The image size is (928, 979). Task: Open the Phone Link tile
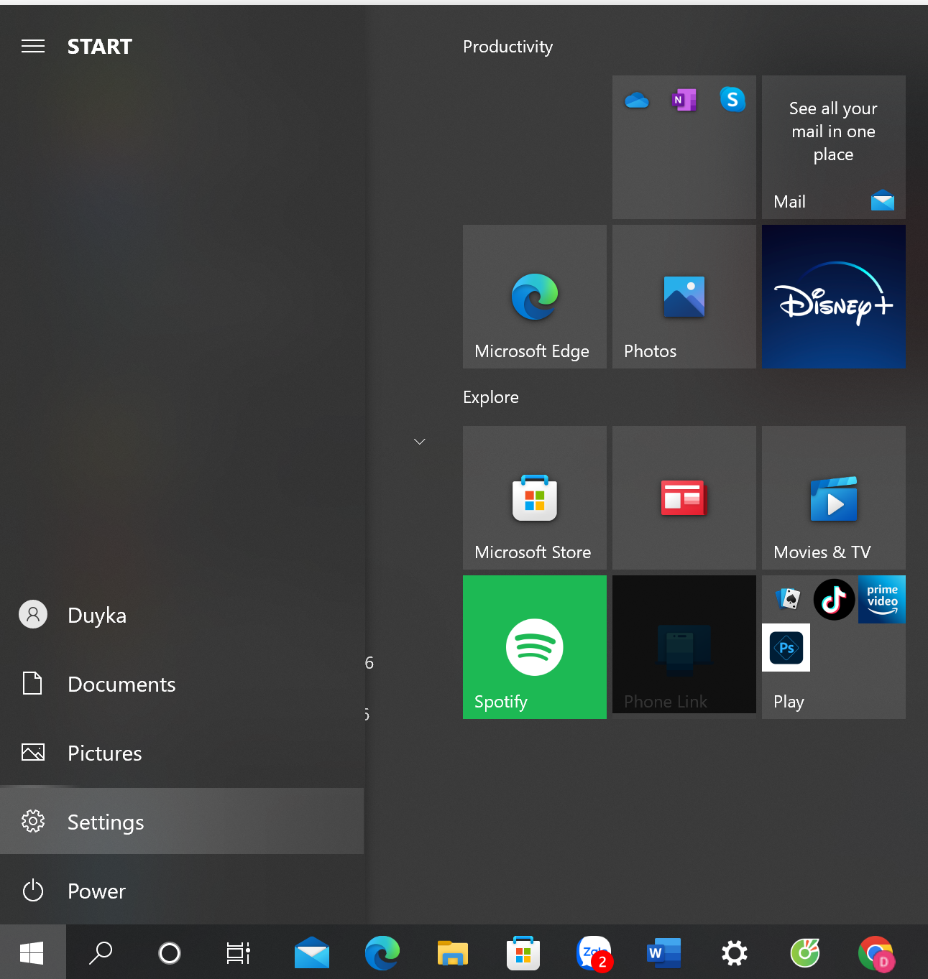pyautogui.click(x=684, y=644)
